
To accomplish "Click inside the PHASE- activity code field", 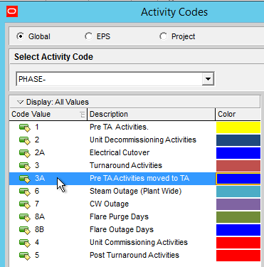I will pos(110,79).
